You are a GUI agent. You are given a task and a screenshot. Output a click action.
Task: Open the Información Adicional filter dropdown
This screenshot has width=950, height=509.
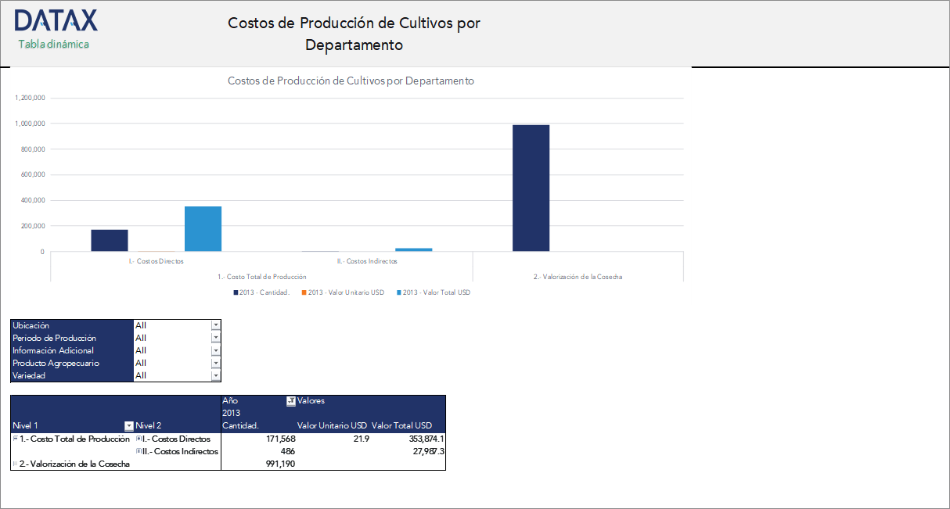(216, 350)
